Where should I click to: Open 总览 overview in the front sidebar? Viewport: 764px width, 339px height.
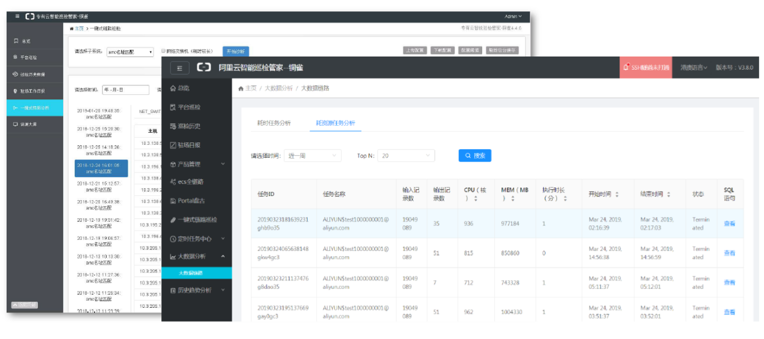[x=180, y=88]
